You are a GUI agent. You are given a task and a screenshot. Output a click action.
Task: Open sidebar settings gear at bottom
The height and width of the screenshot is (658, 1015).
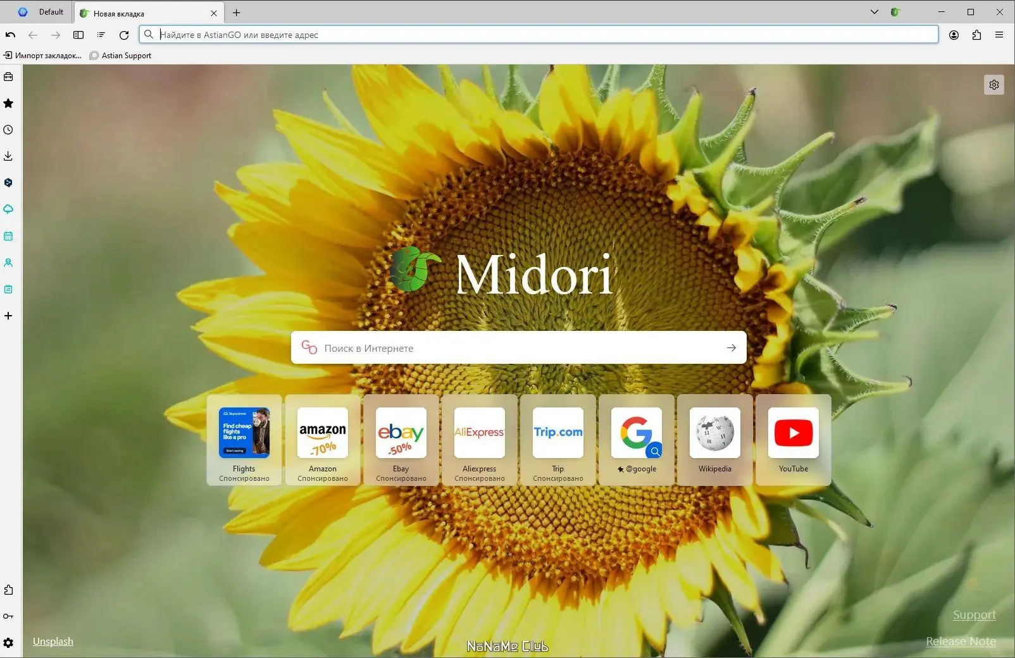[x=8, y=643]
